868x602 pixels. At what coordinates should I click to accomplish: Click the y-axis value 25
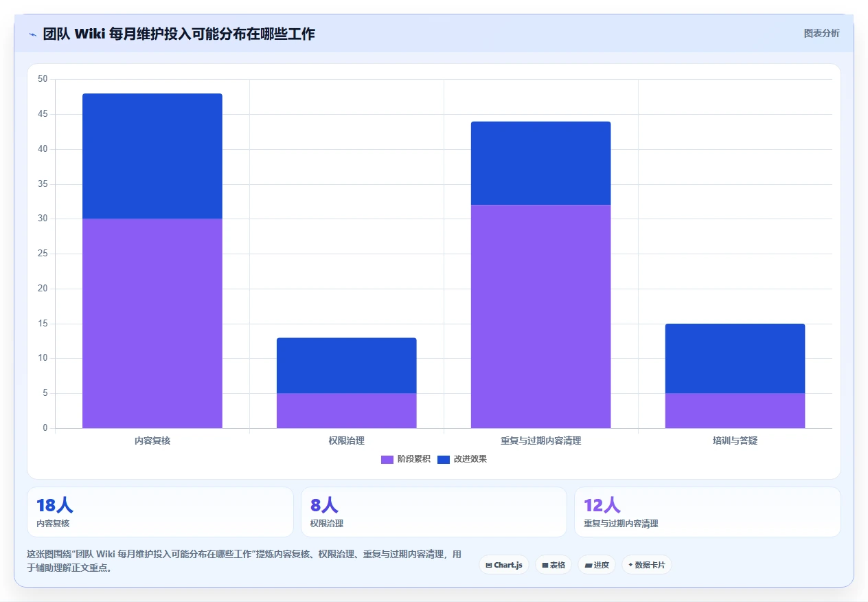(x=43, y=254)
